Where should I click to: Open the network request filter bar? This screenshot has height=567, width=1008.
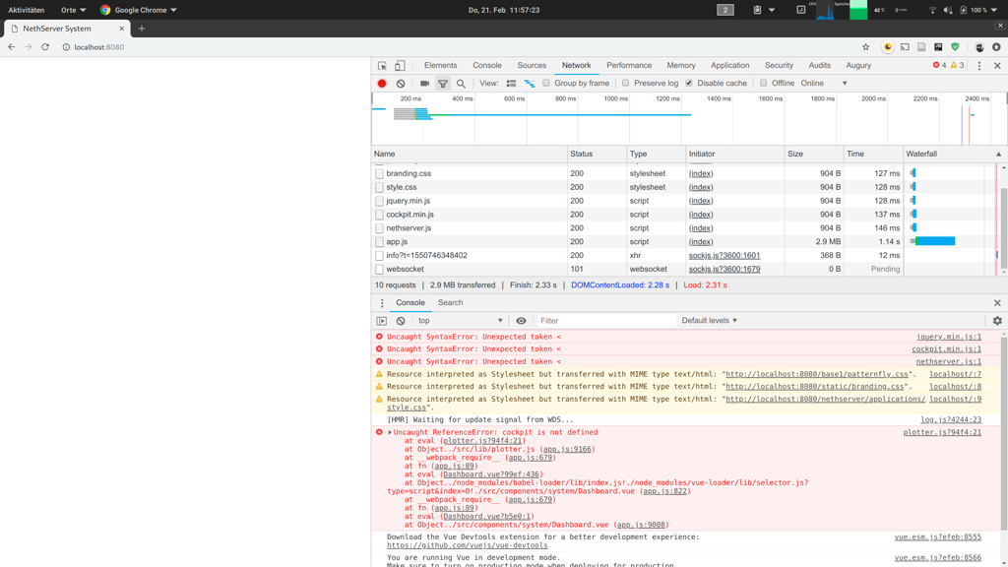pyautogui.click(x=443, y=83)
